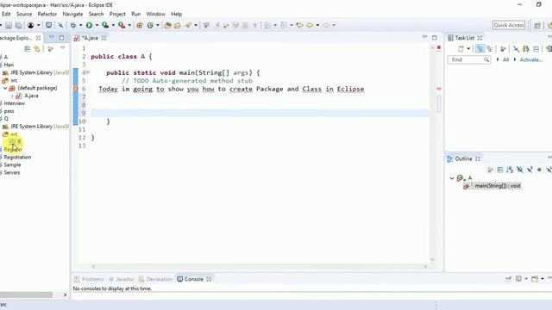Screen dimensions: 552x310
Task: Toggle Hide Static Members in Outline
Action: (530, 170)
